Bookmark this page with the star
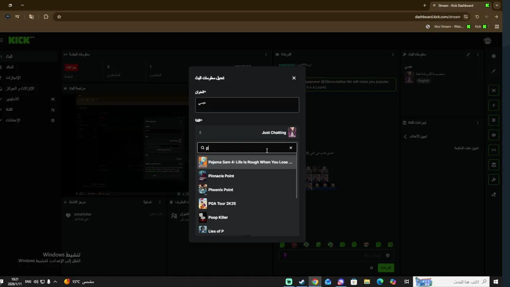The image size is (510, 287). pos(59,17)
